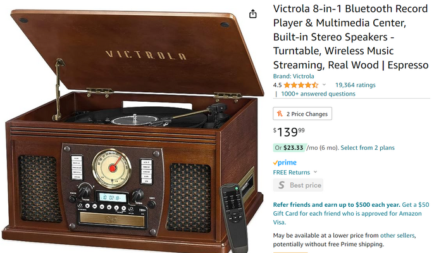The height and width of the screenshot is (253, 434).
Task: View 1000+ answered questions
Action: click(x=318, y=94)
